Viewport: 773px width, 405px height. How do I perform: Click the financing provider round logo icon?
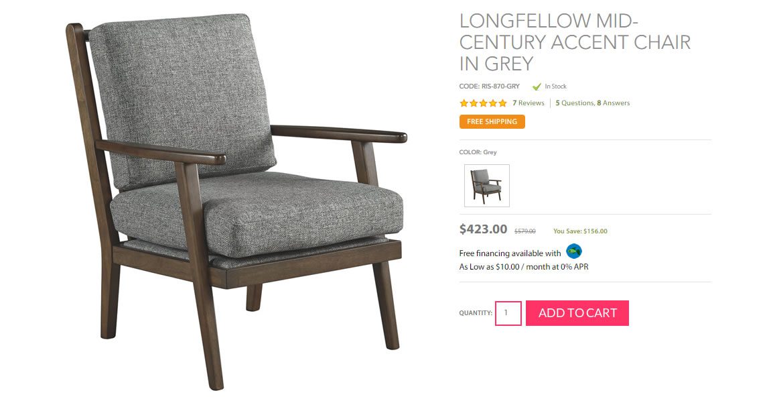click(x=574, y=251)
